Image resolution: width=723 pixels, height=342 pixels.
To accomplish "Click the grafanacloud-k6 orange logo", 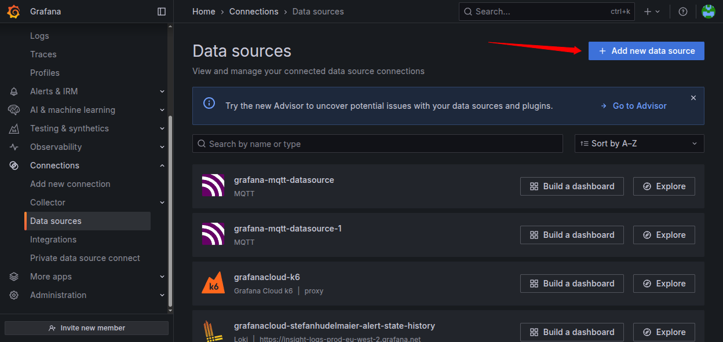I will pos(213,283).
